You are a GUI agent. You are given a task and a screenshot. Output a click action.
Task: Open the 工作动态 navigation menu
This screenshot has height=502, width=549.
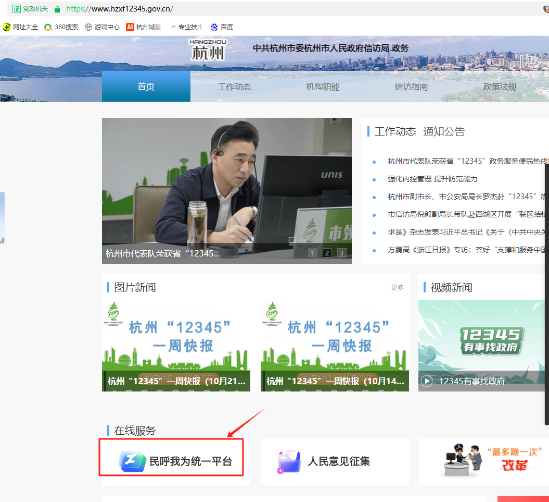(234, 87)
